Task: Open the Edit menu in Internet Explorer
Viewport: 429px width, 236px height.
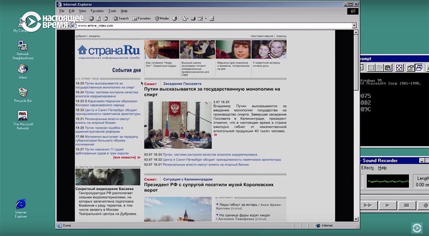Action: [x=72, y=11]
